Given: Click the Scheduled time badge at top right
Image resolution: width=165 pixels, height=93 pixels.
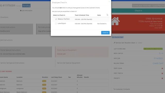Looking at the screenshot, I should point(148,6).
